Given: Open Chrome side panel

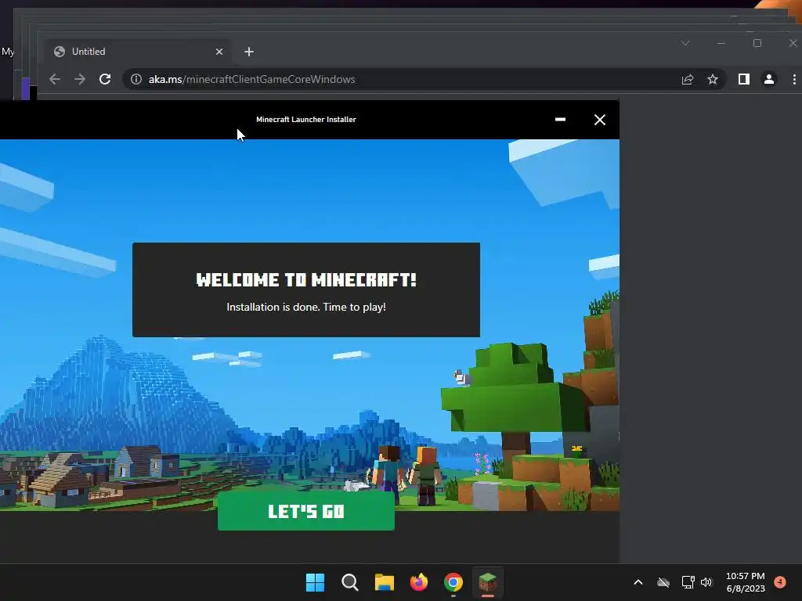Looking at the screenshot, I should point(744,79).
